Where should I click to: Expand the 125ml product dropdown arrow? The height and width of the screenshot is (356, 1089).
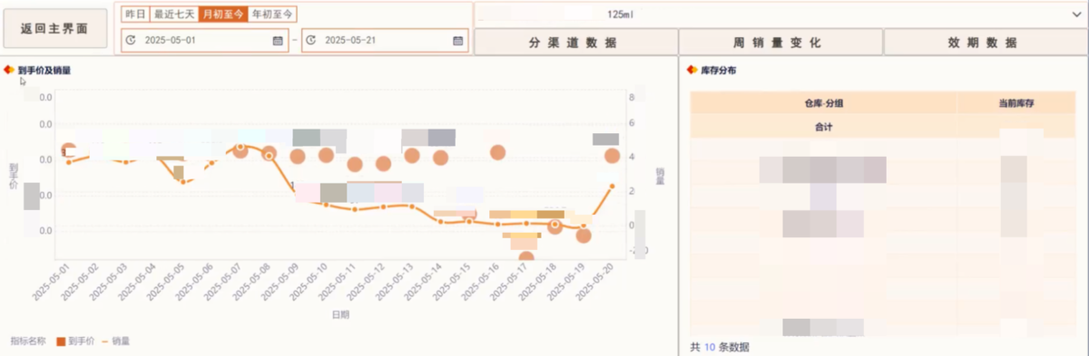coord(1077,14)
